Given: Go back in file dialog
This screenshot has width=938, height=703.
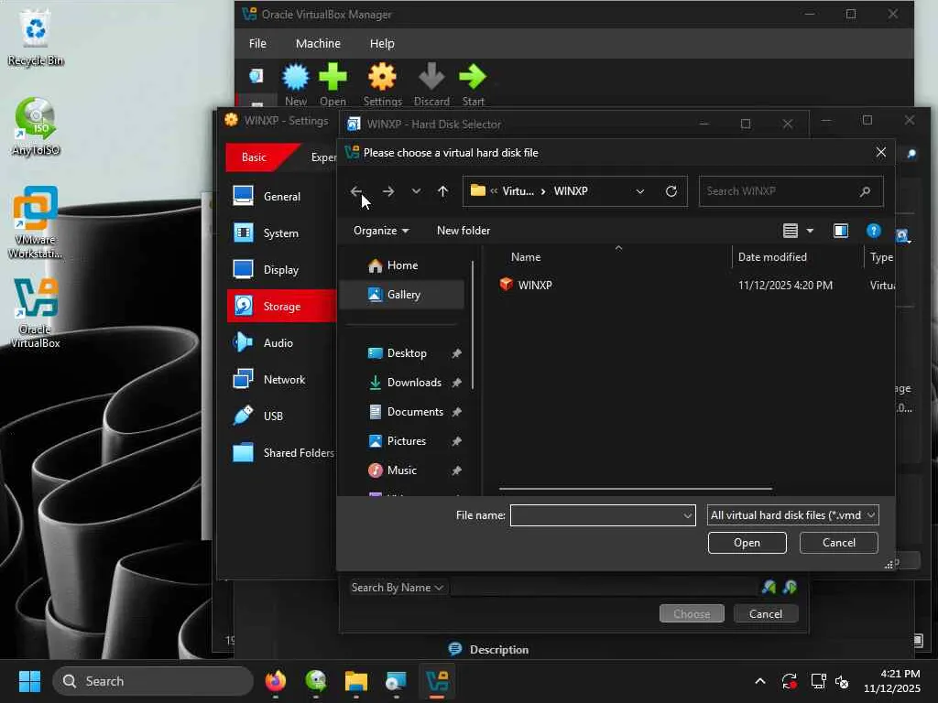Looking at the screenshot, I should (356, 191).
